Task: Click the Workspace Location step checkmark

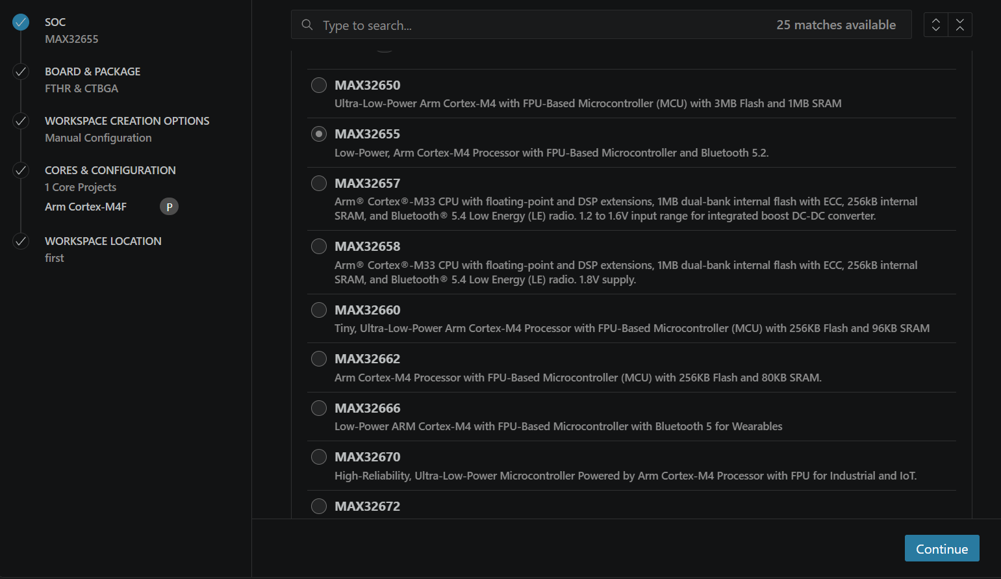Action: pyautogui.click(x=21, y=241)
